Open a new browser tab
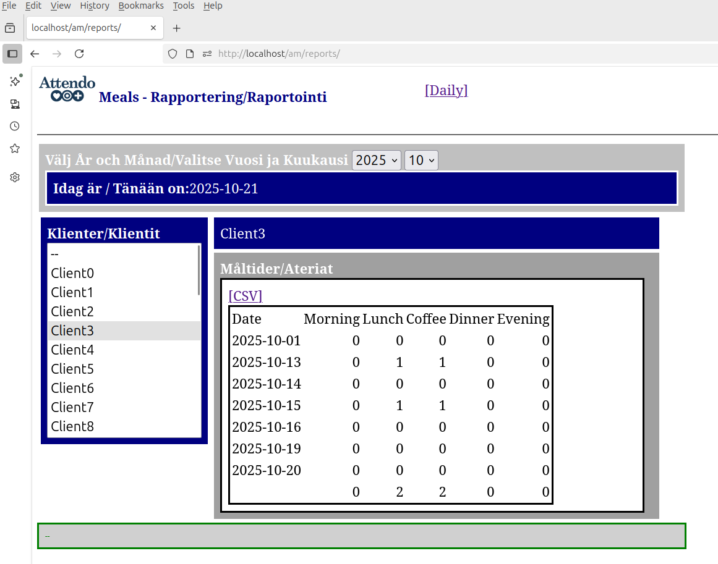 point(176,28)
